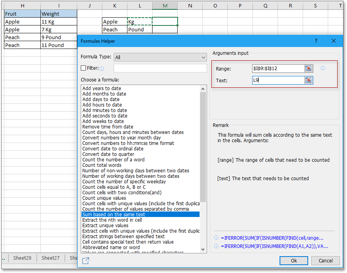Image resolution: width=347 pixels, height=273 pixels.
Task: Click info icon beside the first IFERROR formula
Action: click(216, 238)
